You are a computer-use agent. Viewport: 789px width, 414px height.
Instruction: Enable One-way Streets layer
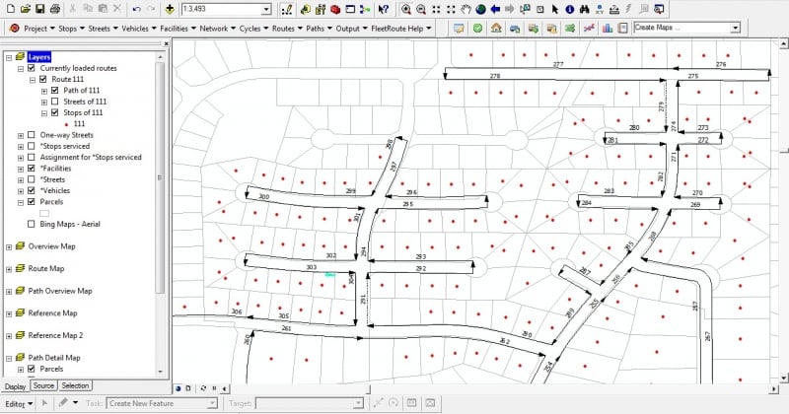(x=32, y=135)
